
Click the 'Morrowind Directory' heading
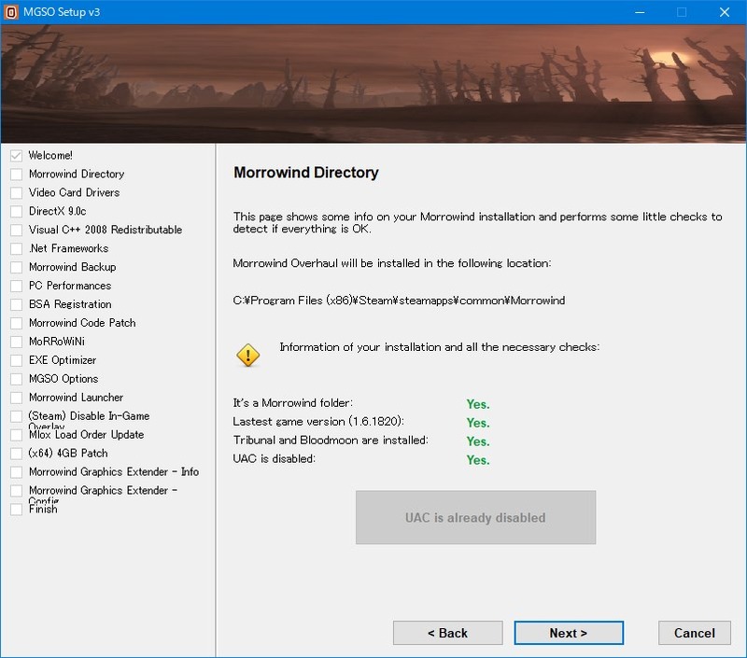(306, 173)
